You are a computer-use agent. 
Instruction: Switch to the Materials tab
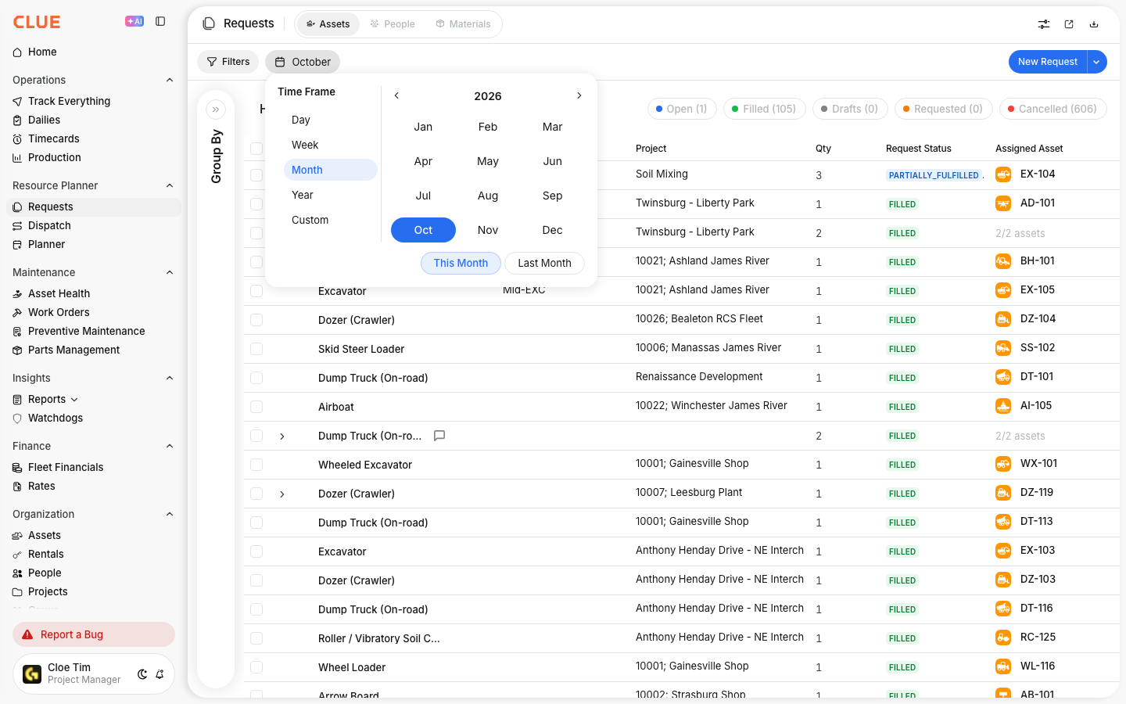(x=463, y=24)
